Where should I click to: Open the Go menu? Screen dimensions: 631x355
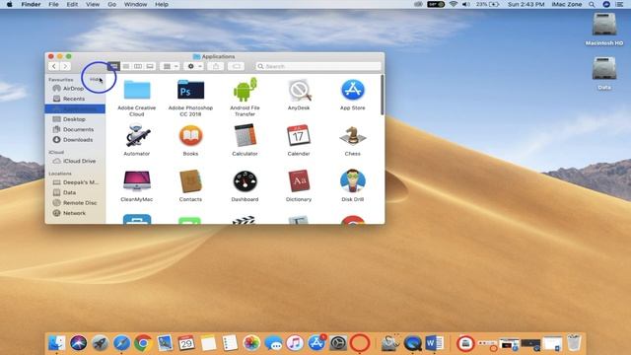[x=111, y=4]
